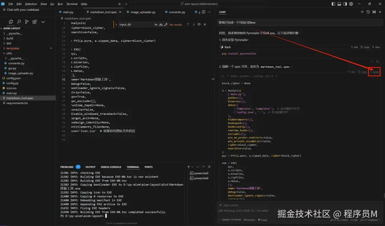Viewport: 385px width, 226px height.
Task: Copy the Bash code block
Action: 365,47
